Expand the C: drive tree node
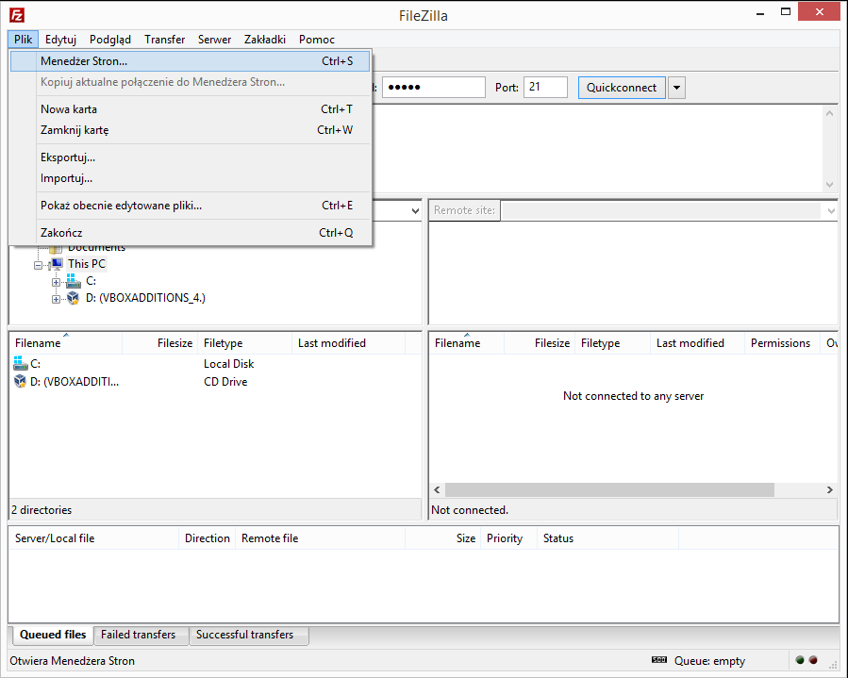The width and height of the screenshot is (848, 678). pyautogui.click(x=56, y=282)
